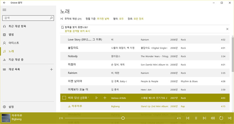The width and height of the screenshot is (234, 124).
Task: Open genre dropdown 모든 장르
Action: tap(139, 19)
